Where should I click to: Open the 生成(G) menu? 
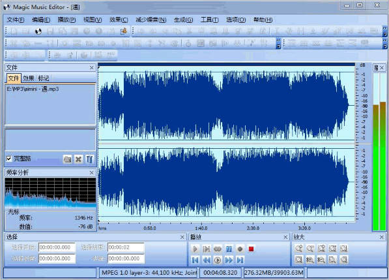click(183, 20)
